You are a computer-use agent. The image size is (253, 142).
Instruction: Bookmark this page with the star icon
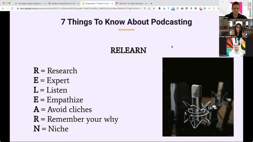154,8
